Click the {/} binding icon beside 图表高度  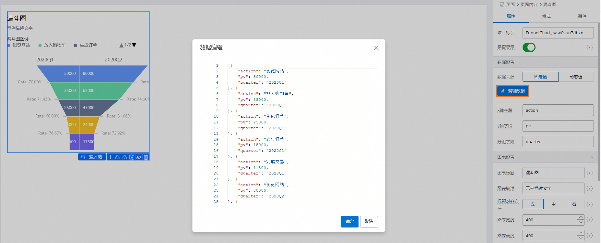589,236
